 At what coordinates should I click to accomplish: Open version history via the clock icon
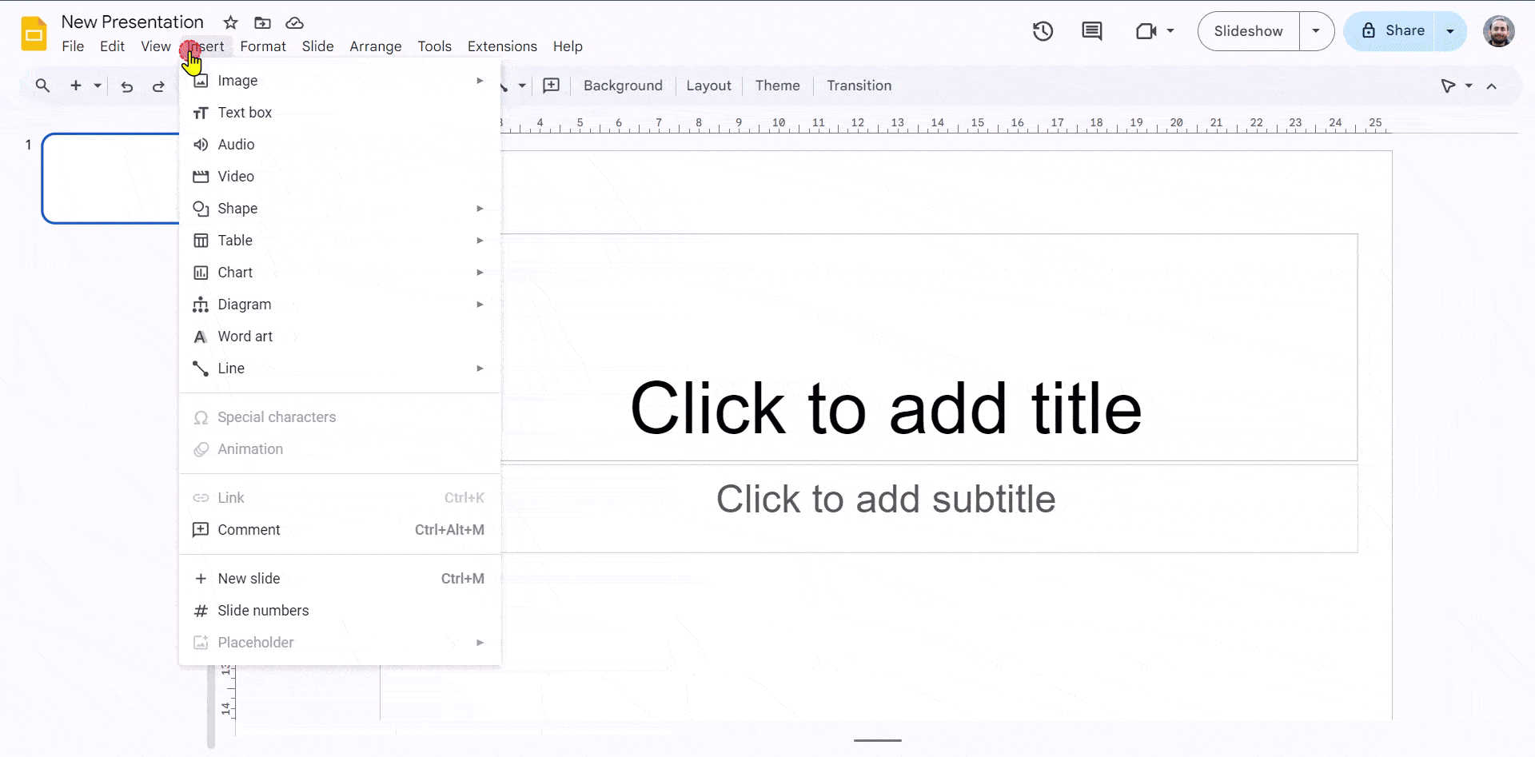(1043, 31)
